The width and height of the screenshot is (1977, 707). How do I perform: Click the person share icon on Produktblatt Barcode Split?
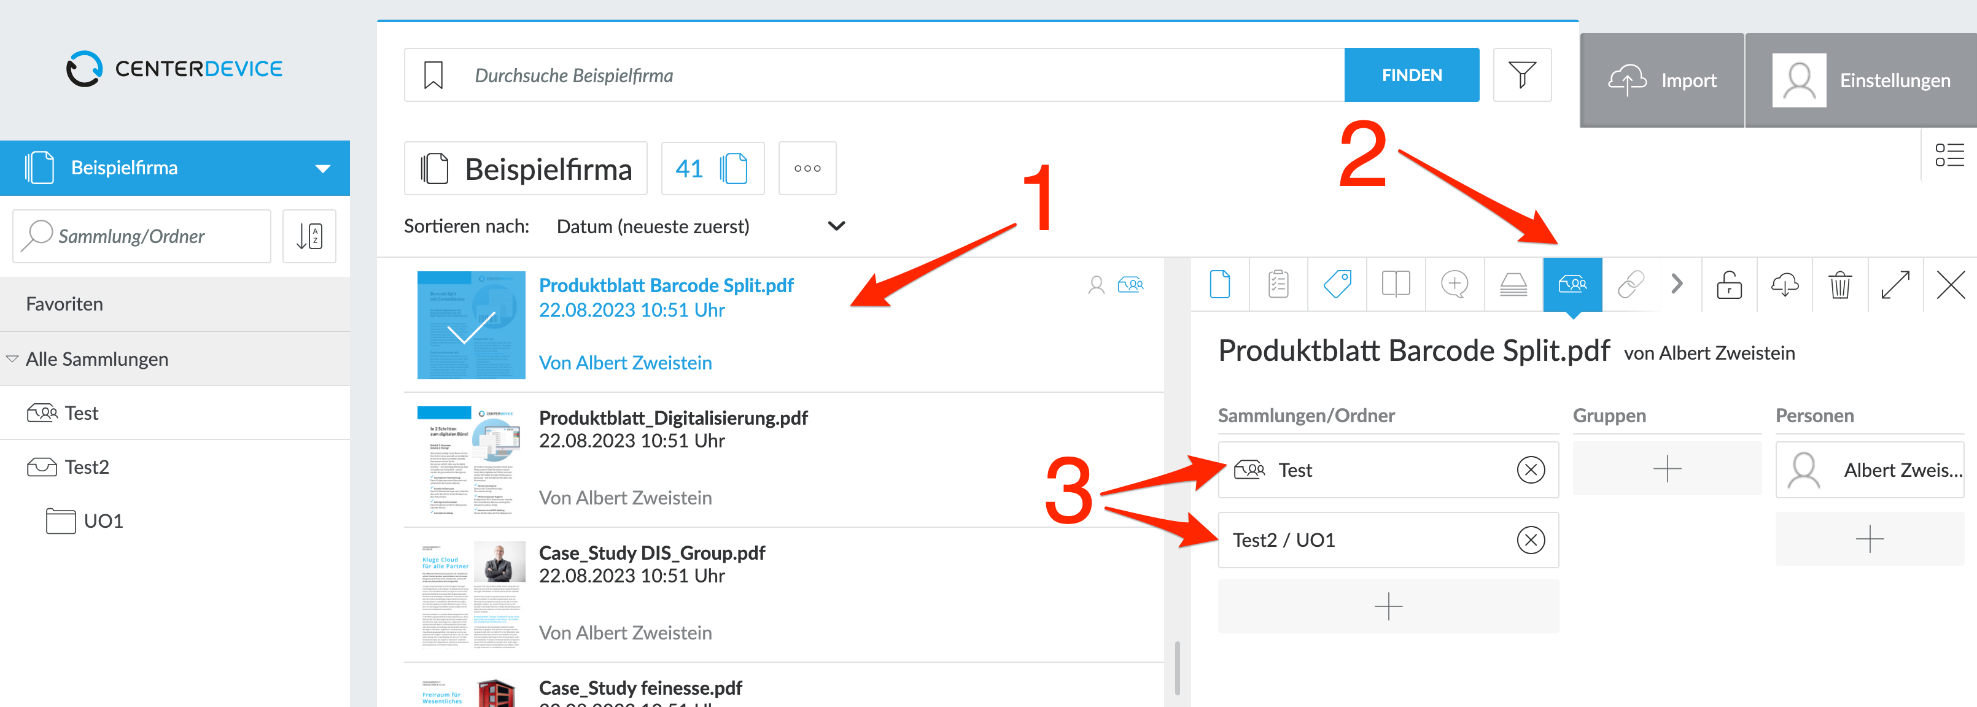[1097, 285]
